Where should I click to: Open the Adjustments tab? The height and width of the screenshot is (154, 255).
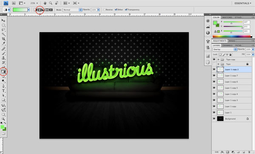click(x=220, y=41)
